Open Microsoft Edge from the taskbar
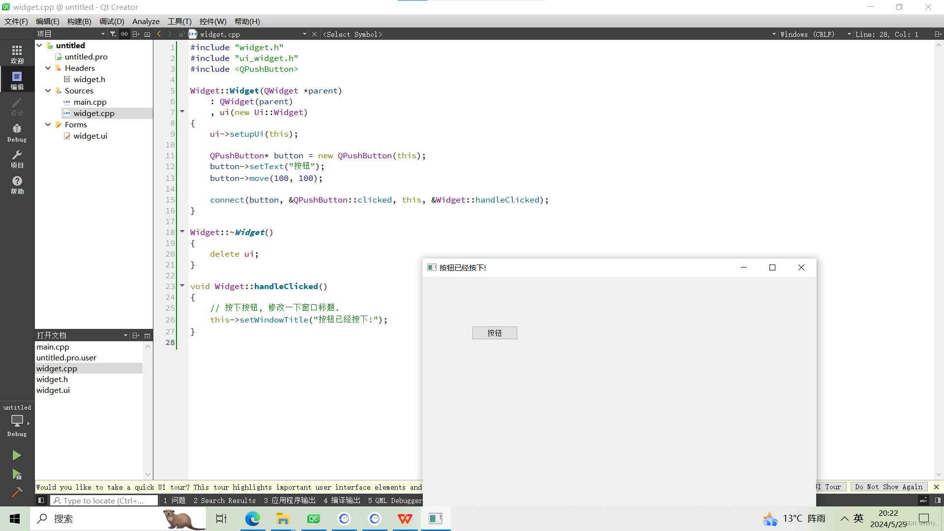Screen dimensions: 944x531 (252, 519)
